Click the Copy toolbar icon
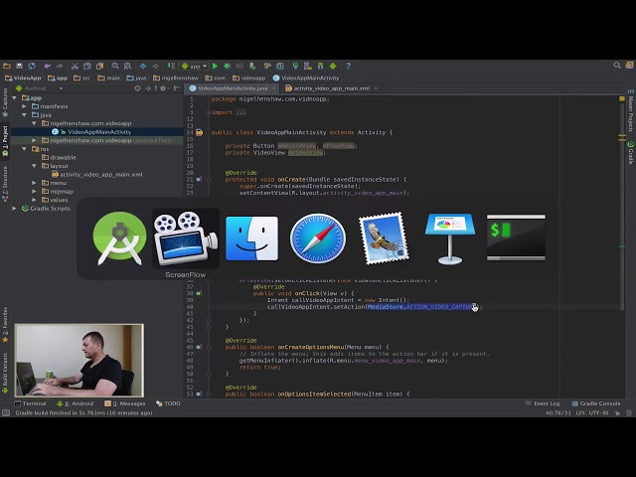Viewport: 636px width, 477px height. click(x=87, y=66)
